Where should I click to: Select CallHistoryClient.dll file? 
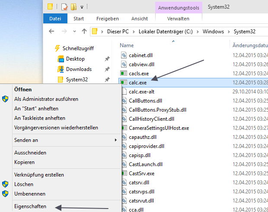point(151,119)
